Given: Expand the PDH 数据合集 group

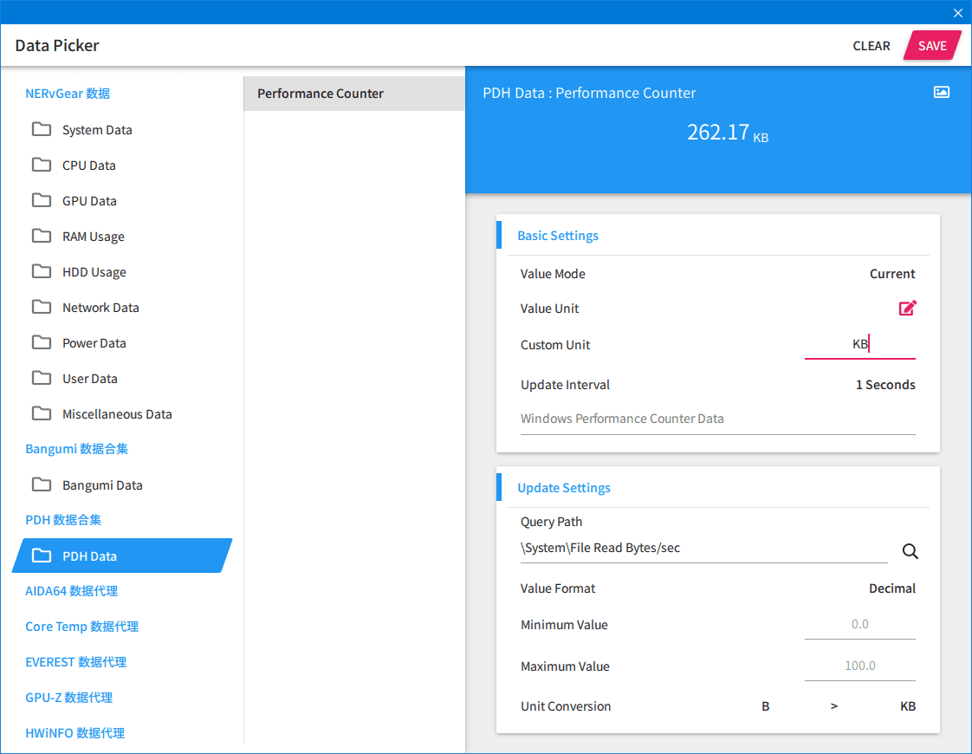Looking at the screenshot, I should click(63, 520).
